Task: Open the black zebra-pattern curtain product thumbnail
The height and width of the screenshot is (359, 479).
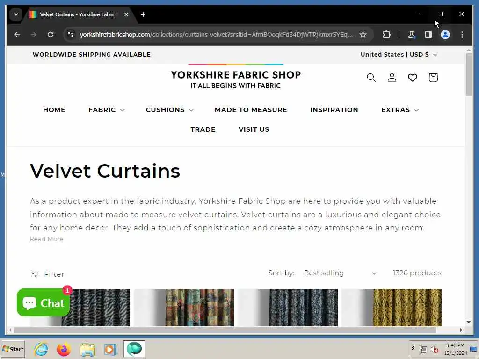Action: pyautogui.click(x=80, y=308)
